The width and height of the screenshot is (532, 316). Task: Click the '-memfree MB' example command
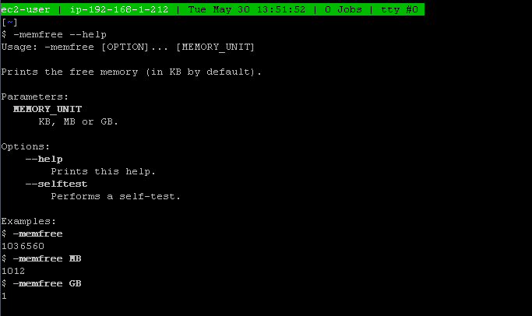pyautogui.click(x=48, y=258)
